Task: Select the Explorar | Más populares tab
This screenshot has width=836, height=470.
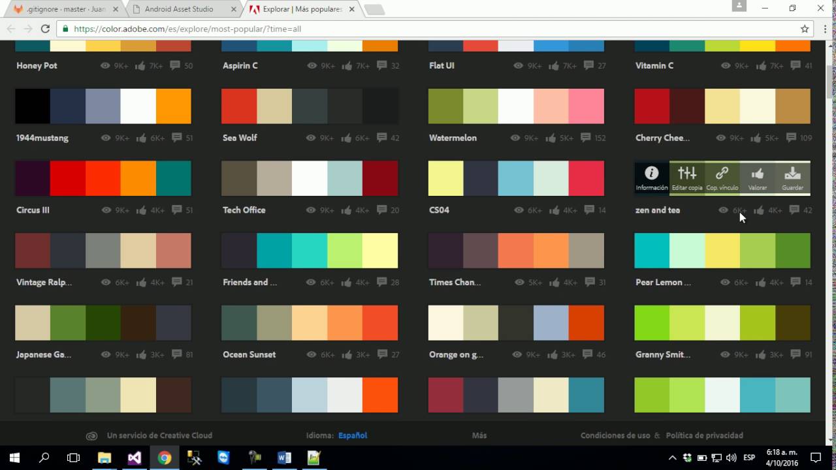Action: coord(302,9)
